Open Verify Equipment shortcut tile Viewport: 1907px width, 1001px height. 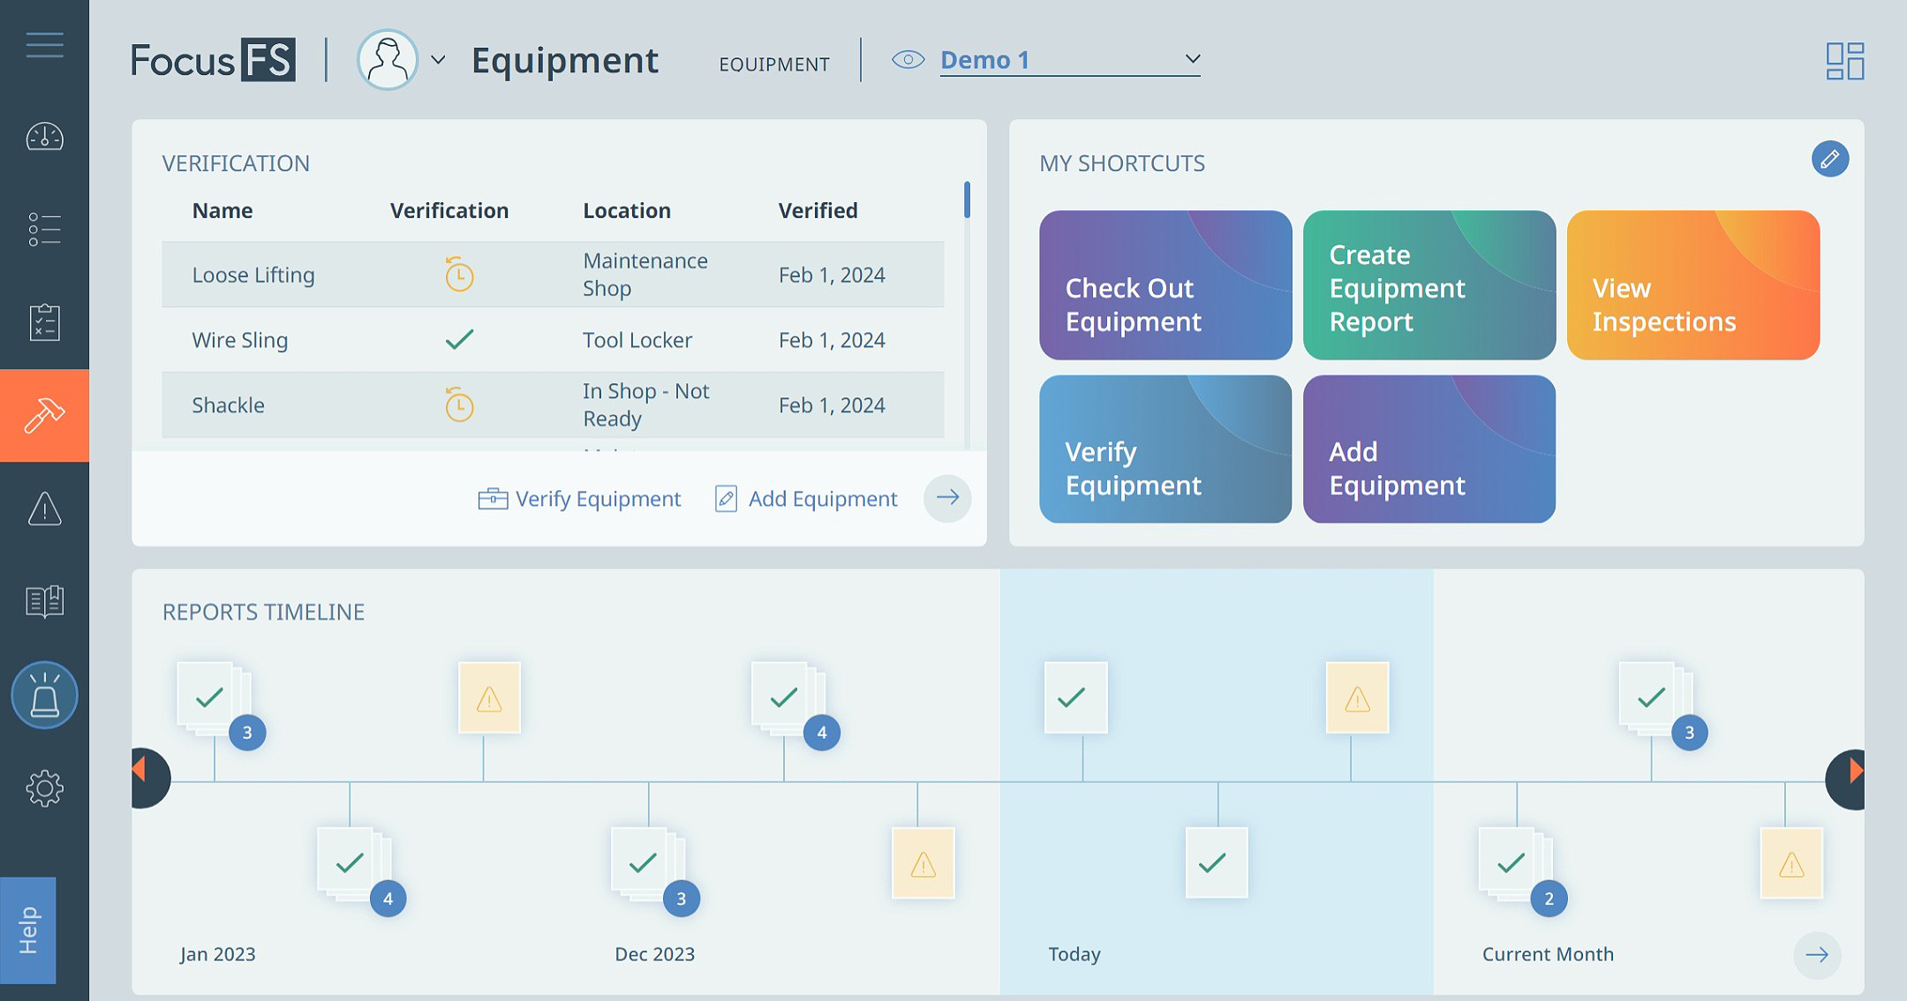tap(1165, 449)
